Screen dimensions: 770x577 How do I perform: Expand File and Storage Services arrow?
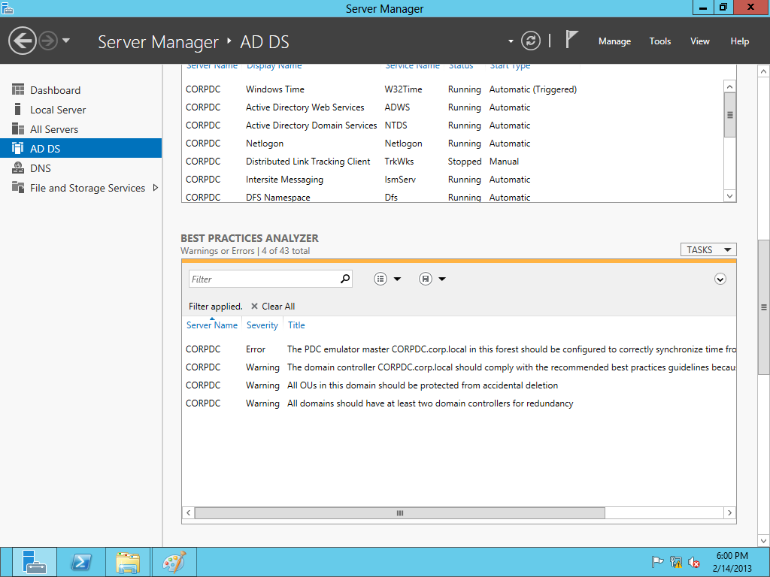pyautogui.click(x=156, y=188)
